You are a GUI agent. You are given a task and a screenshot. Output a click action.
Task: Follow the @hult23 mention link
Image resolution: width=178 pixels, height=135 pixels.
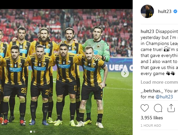pos(164,97)
